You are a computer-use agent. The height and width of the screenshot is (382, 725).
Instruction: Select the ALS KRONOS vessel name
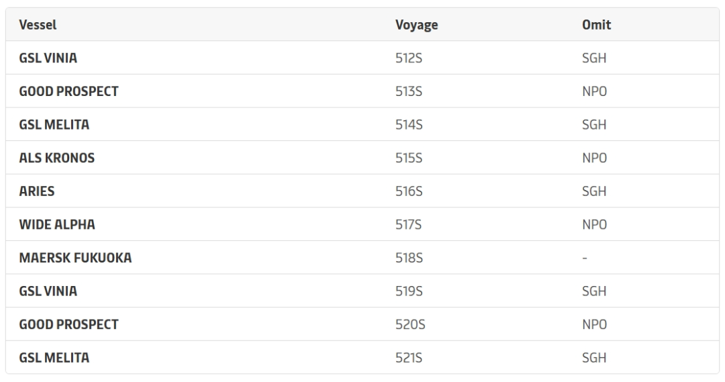[x=56, y=158]
